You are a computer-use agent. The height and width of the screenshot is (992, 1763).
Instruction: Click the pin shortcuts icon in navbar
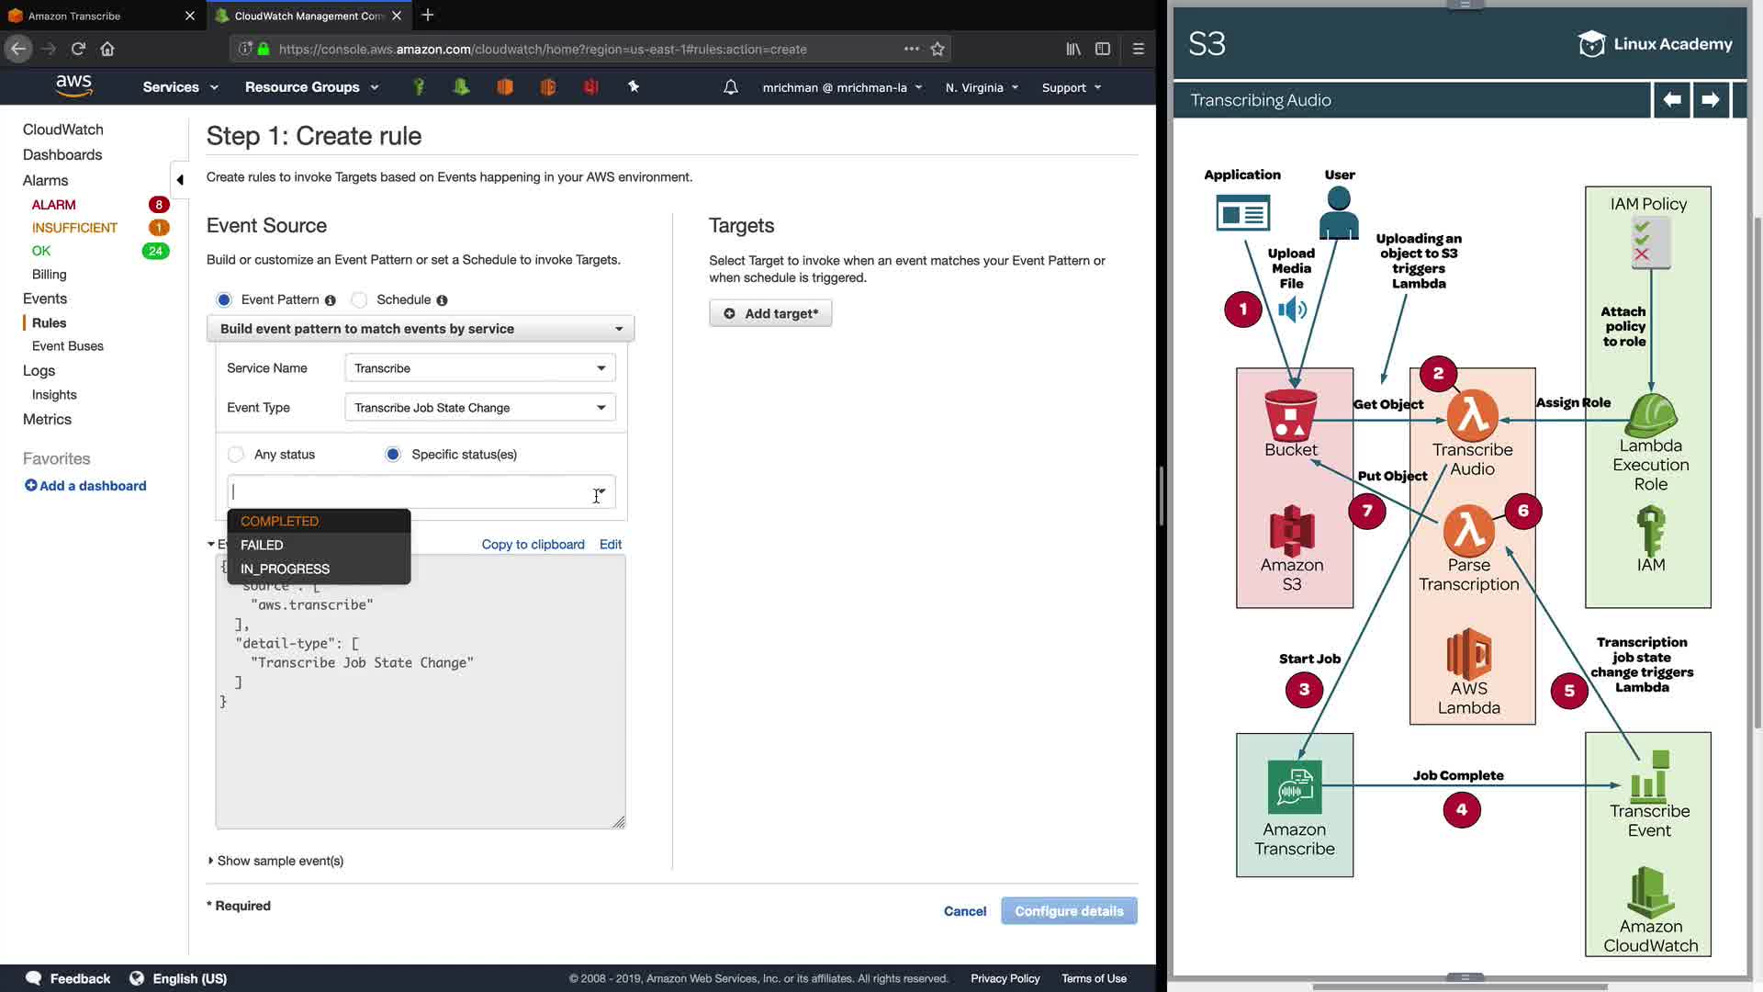[x=634, y=86]
